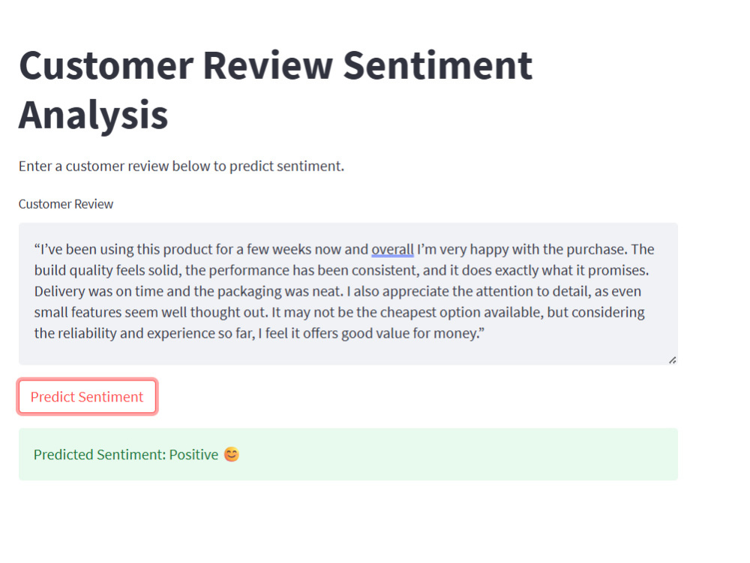Click the word "Positive" in the result
The width and height of the screenshot is (750, 563).
[x=193, y=454]
